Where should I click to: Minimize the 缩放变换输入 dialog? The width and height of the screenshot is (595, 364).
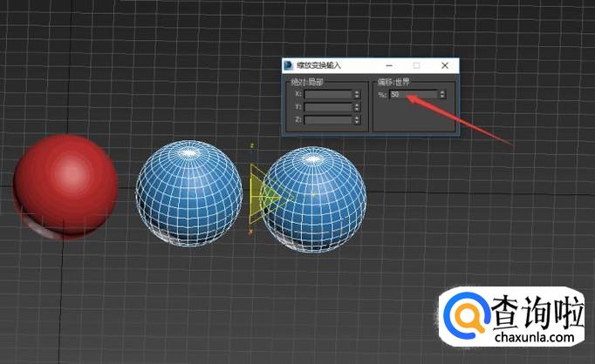pyautogui.click(x=389, y=65)
